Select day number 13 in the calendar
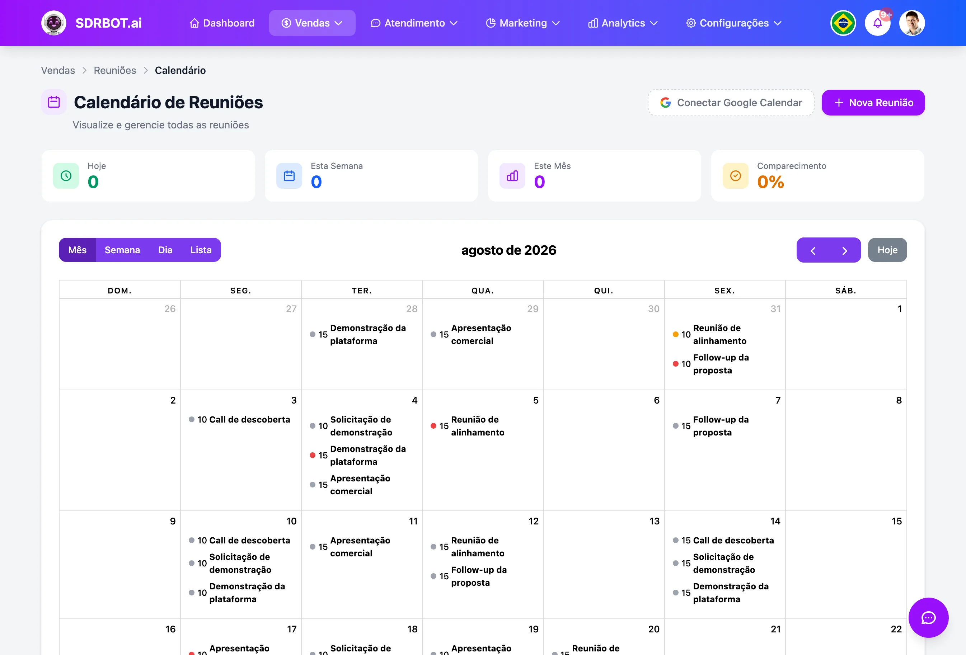Image resolution: width=966 pixels, height=655 pixels. click(654, 521)
